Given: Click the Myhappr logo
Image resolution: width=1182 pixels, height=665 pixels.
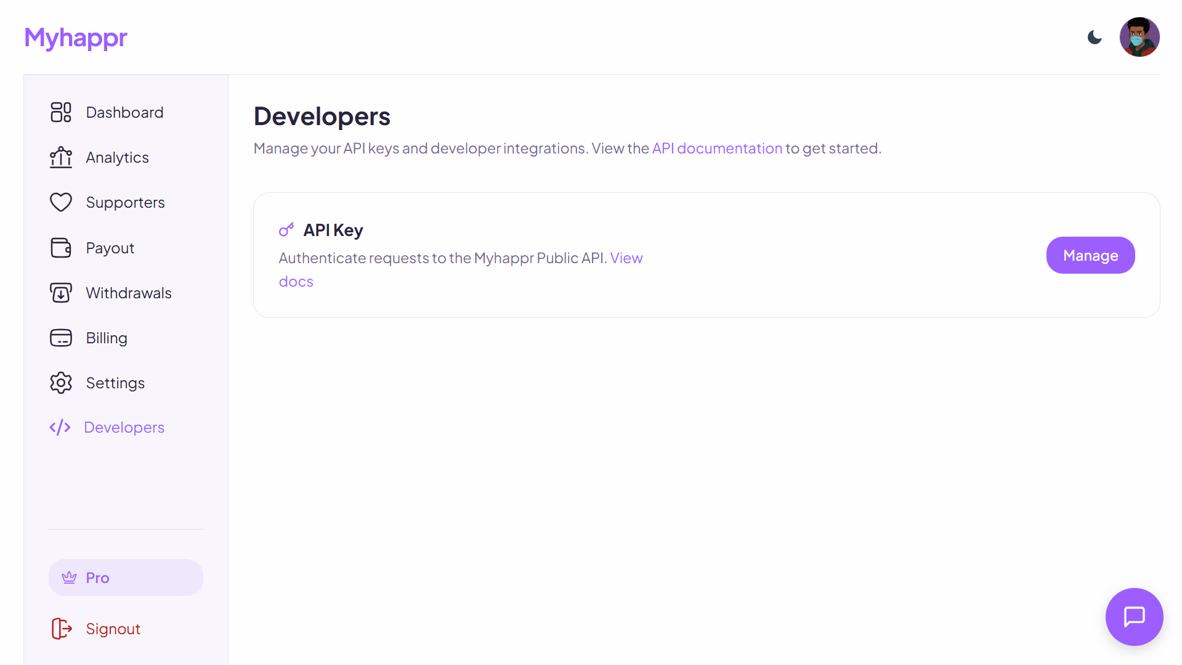Looking at the screenshot, I should click(76, 38).
